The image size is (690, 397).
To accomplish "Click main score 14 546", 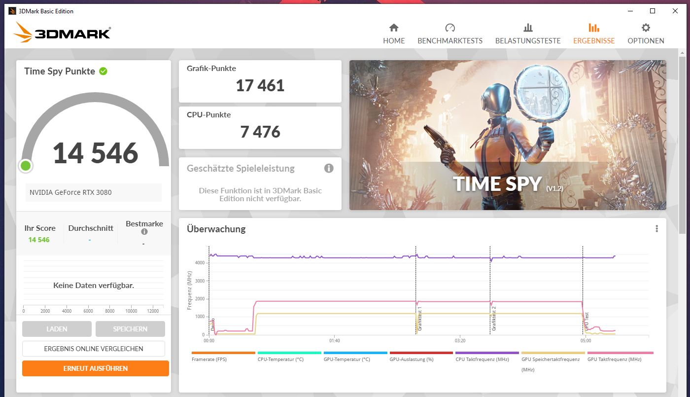I will (x=96, y=153).
